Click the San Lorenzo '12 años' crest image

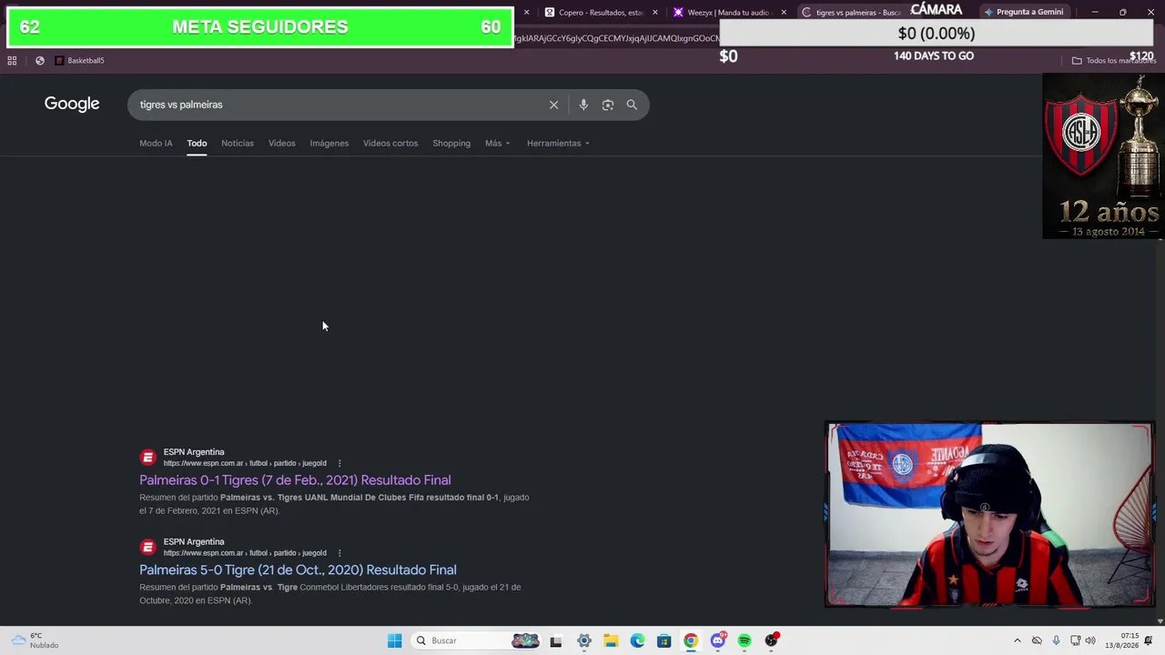pos(1102,156)
